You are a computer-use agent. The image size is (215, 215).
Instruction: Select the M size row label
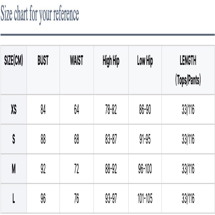(14, 169)
